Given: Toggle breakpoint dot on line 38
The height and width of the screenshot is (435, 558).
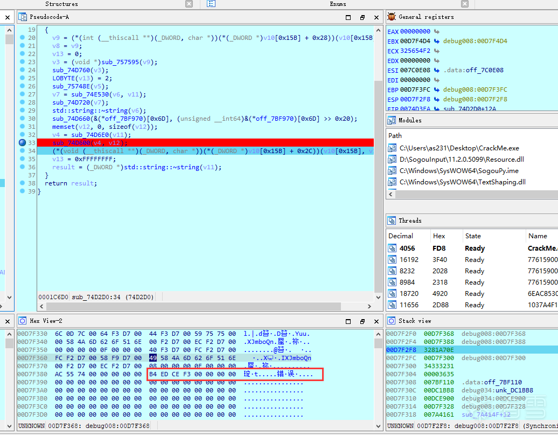Looking at the screenshot, I should click(23, 183).
